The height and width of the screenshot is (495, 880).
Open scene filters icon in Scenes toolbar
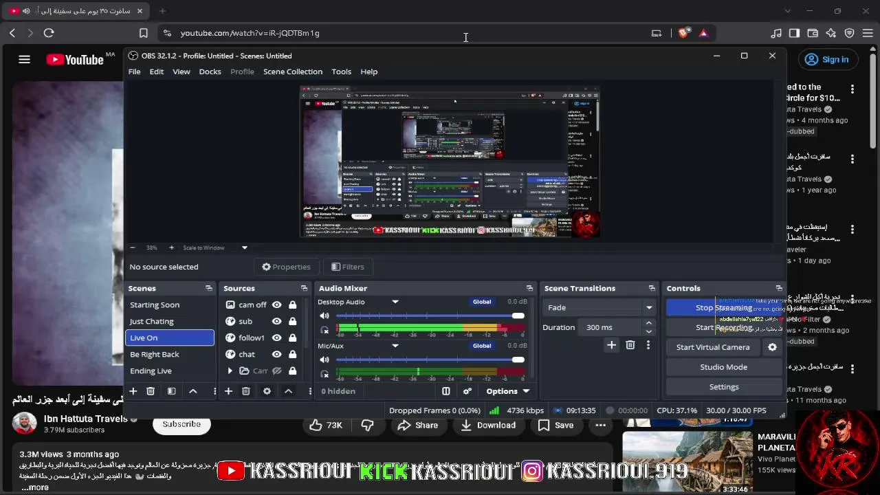pos(172,391)
